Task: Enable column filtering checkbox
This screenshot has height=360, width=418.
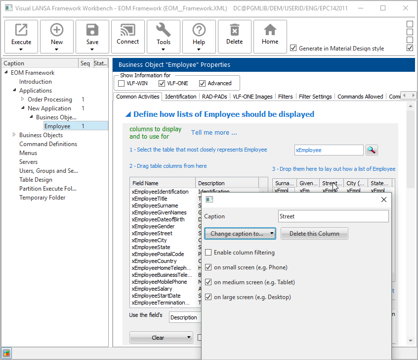Action: (209, 253)
